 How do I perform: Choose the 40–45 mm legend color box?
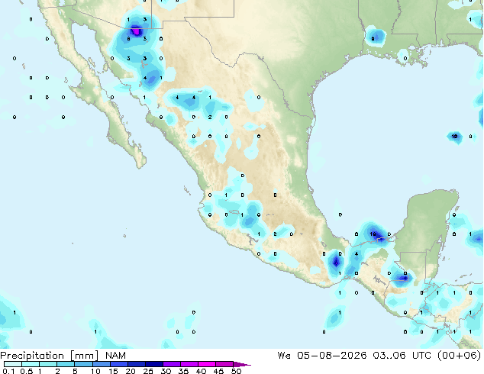click(x=207, y=364)
